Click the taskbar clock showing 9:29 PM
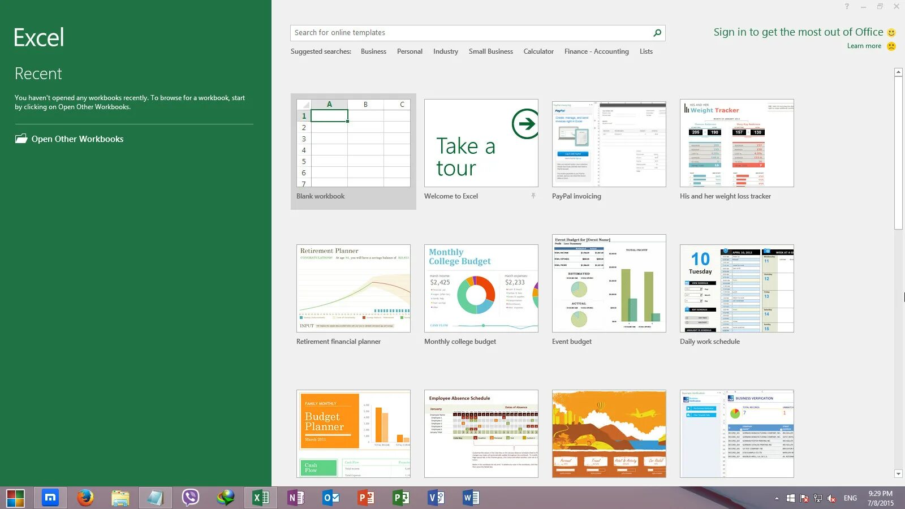Viewport: 905px width, 509px height. (881, 498)
